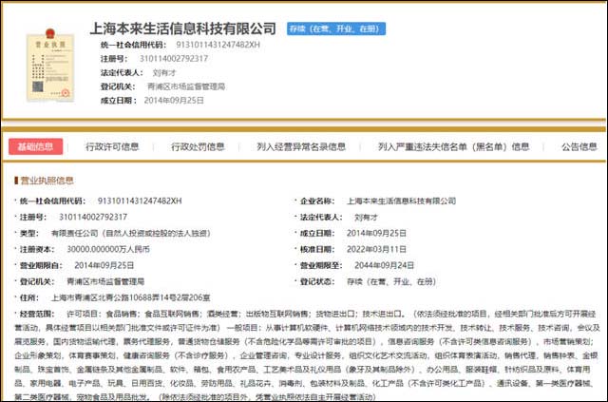Click 住所 address 上海市青浦区北青公路

131,297
